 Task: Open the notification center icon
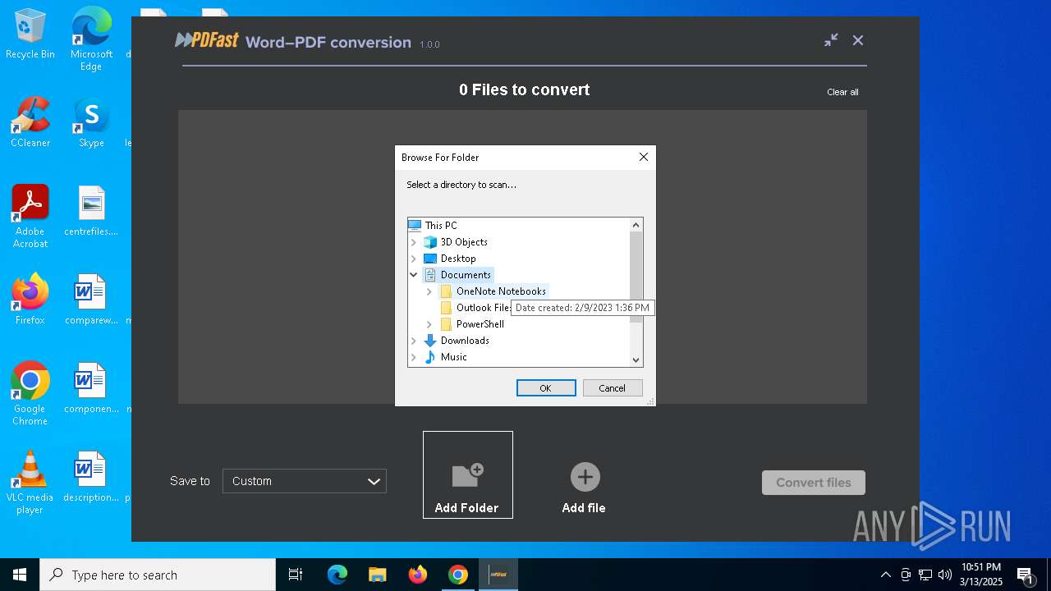point(1025,575)
